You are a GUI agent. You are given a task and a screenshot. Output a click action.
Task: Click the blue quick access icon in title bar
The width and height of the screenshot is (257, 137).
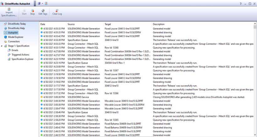(39, 3)
